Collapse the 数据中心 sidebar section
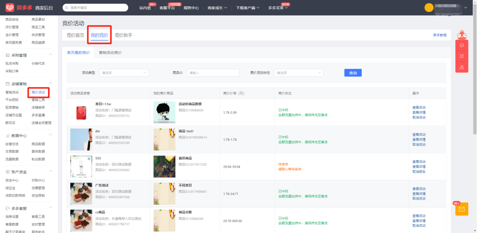Viewport: 477px width, 233px height. click(51, 134)
